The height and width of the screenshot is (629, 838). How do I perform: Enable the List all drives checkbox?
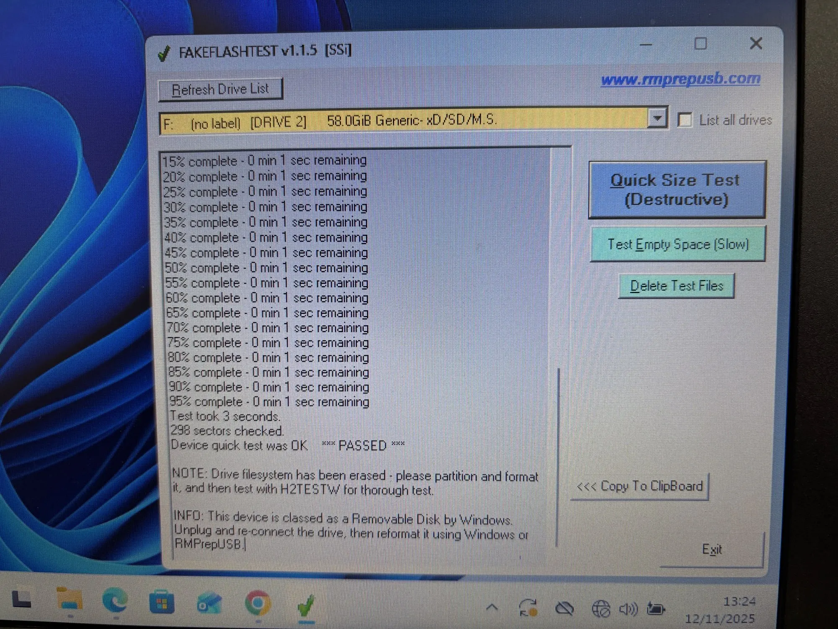pyautogui.click(x=685, y=120)
